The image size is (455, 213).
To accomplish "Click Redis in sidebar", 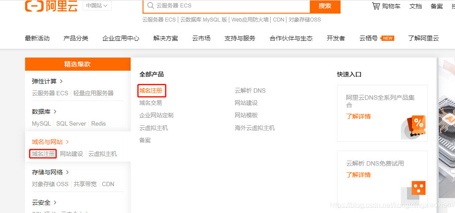I will coord(99,124).
